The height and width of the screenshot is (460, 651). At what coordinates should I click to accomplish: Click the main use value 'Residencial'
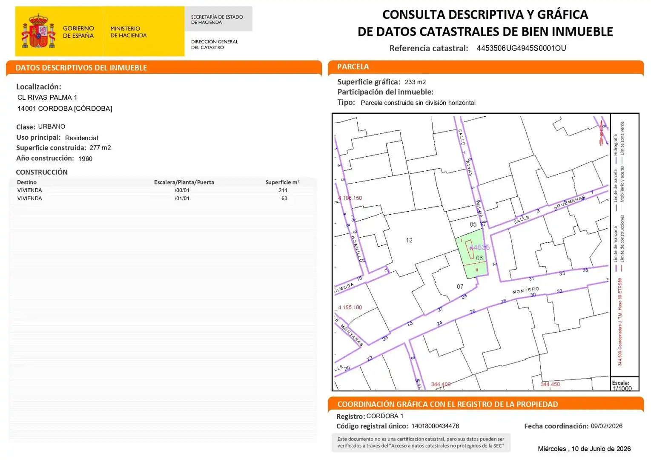point(81,138)
